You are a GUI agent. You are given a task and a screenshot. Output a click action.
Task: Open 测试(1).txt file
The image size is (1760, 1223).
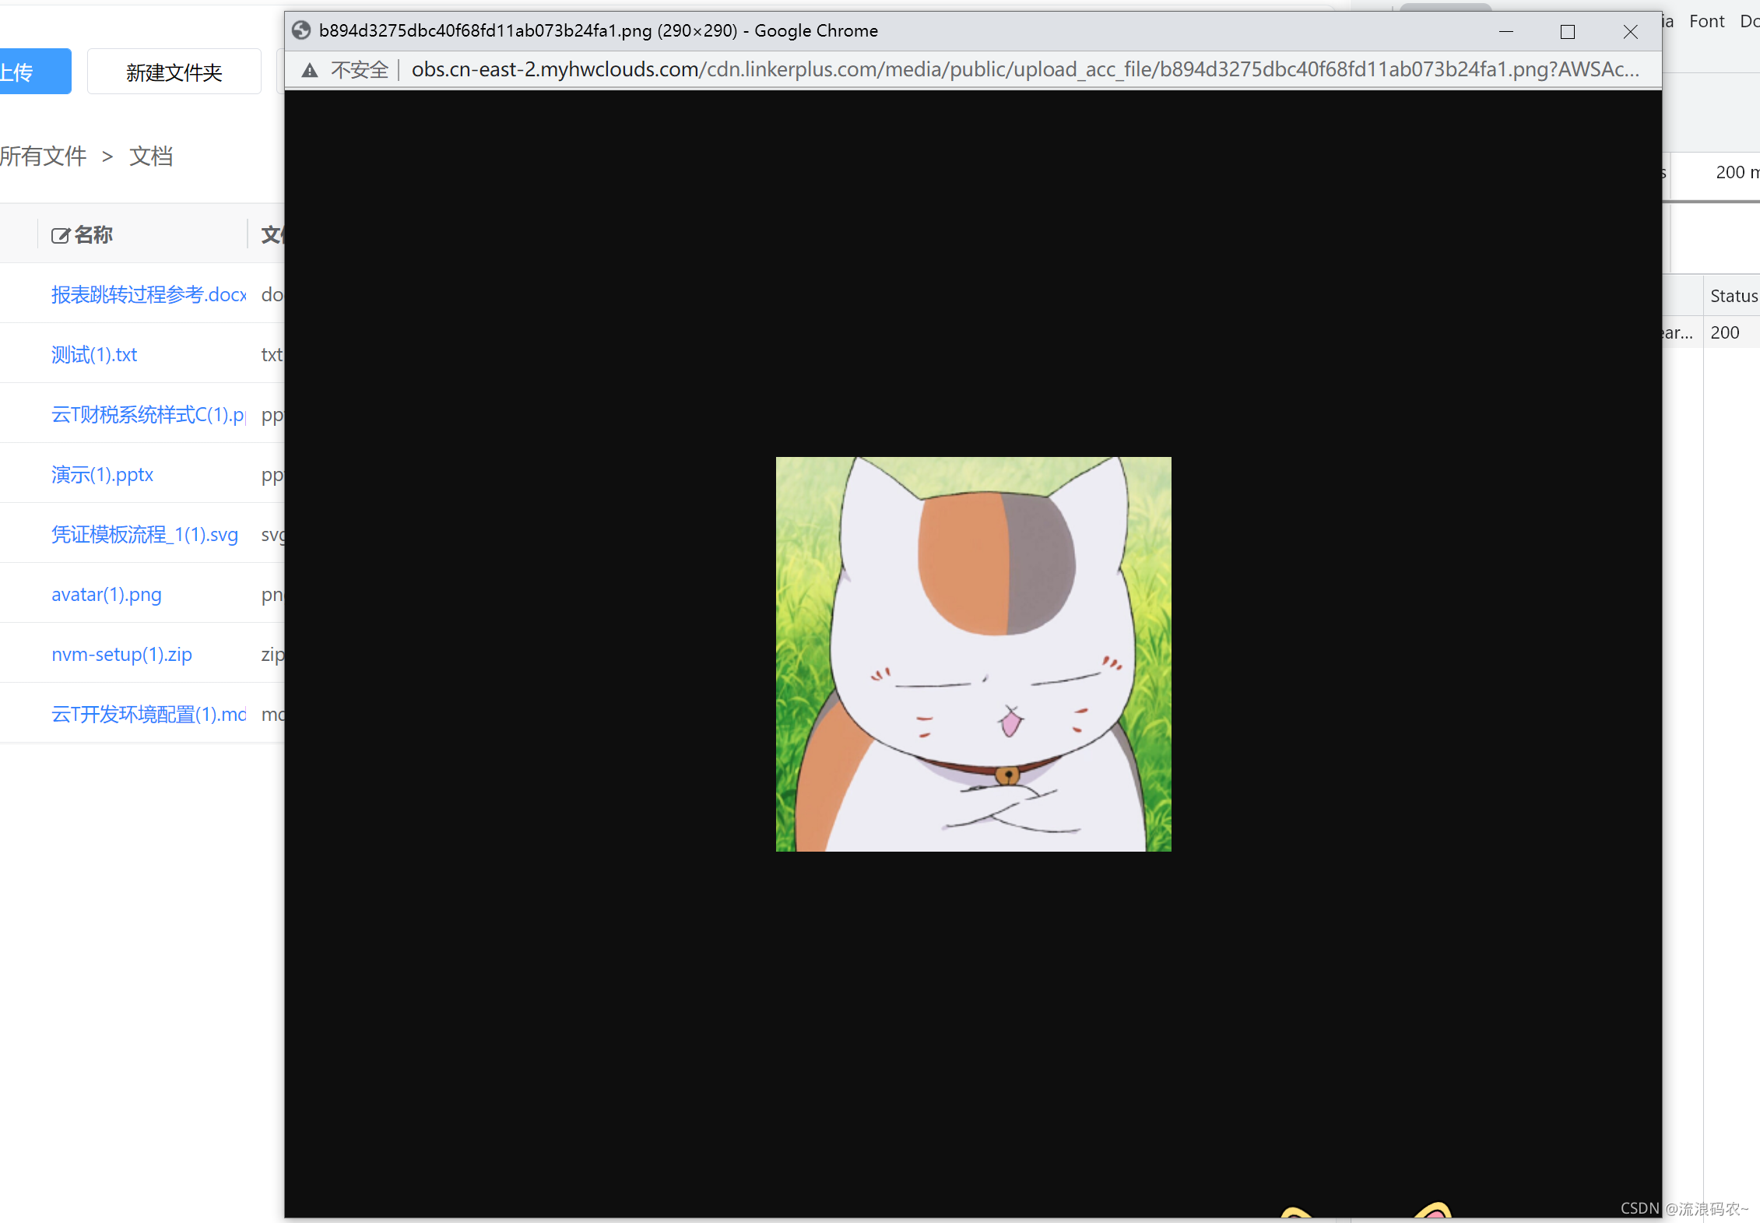coord(94,354)
